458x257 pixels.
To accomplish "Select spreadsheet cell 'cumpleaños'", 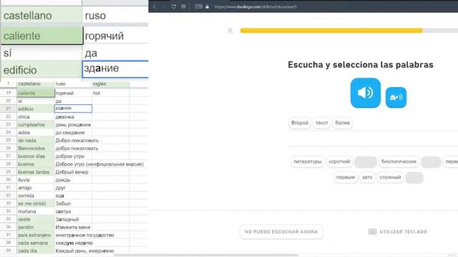I will coord(36,124).
